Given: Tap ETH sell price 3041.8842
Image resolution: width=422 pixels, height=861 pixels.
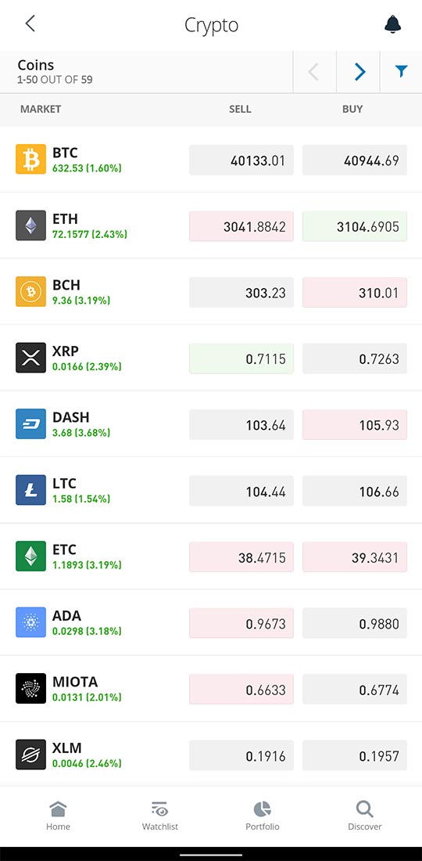Looking at the screenshot, I should 241,226.
